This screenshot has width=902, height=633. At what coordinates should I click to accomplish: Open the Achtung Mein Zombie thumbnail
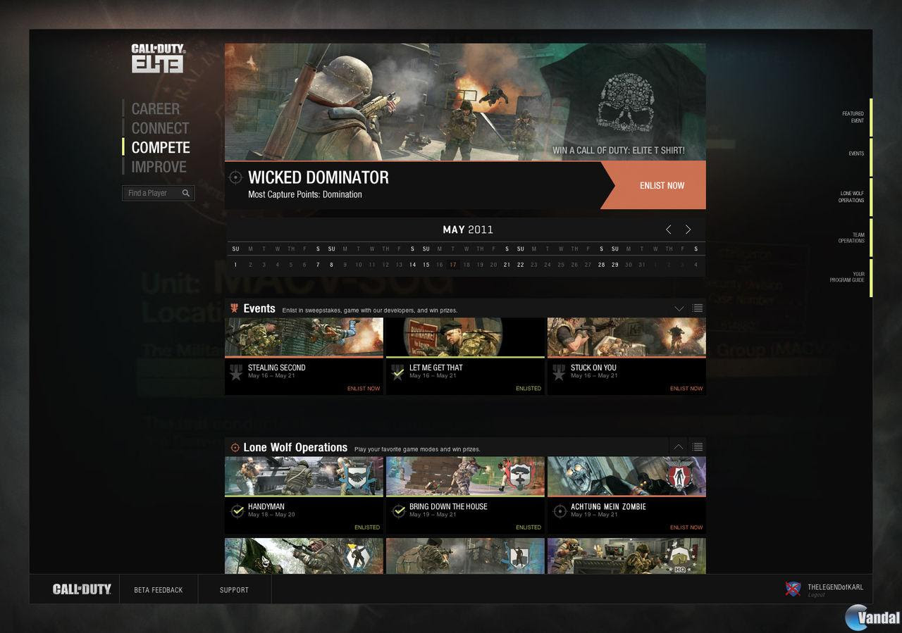point(626,477)
